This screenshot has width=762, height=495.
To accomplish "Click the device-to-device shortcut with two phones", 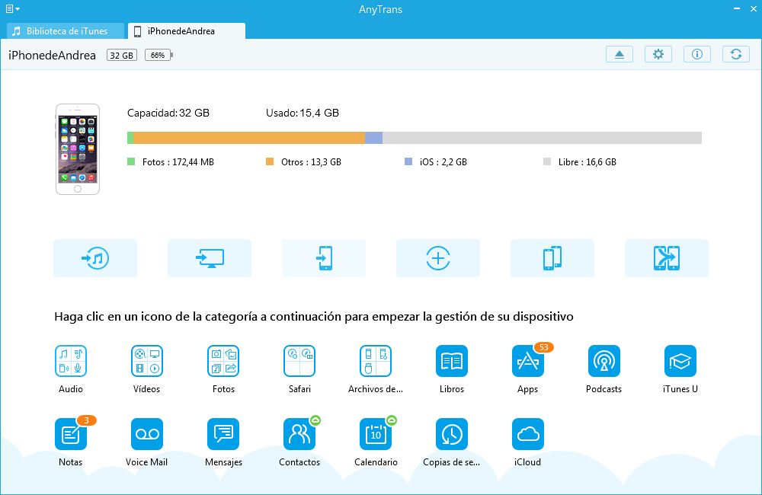I will tap(552, 258).
